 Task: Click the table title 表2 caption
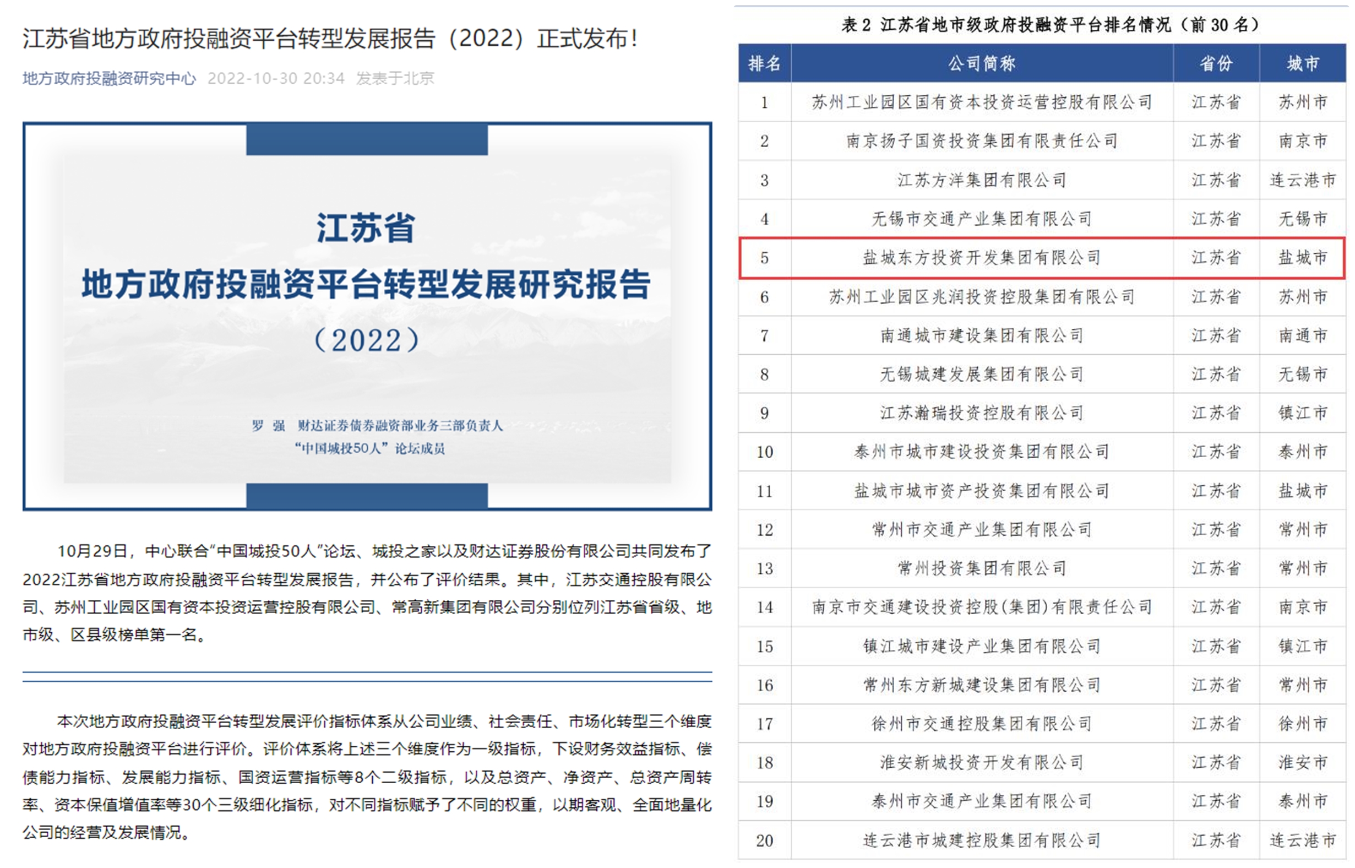1049,24
